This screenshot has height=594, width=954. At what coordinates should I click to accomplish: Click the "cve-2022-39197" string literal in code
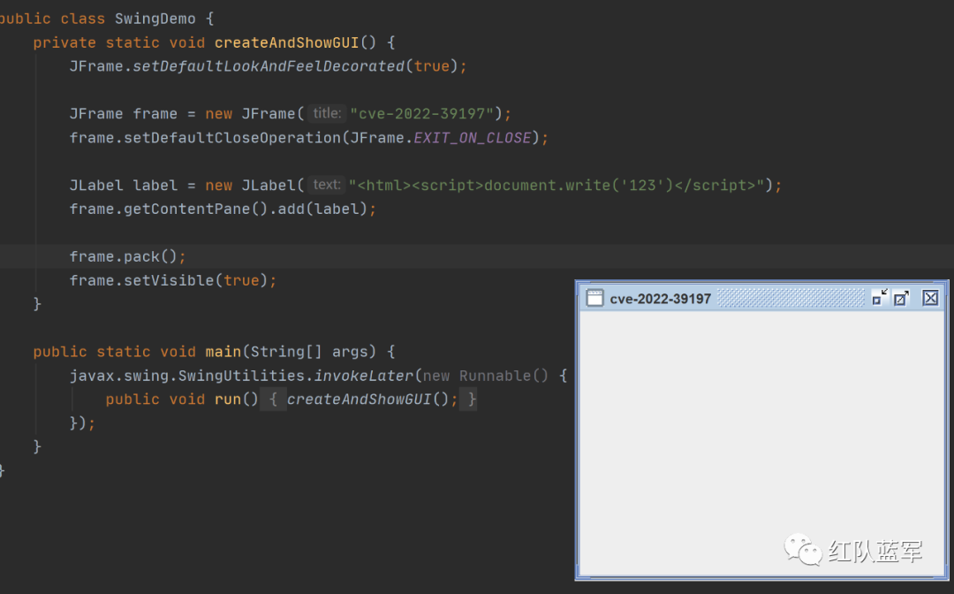[x=421, y=114]
